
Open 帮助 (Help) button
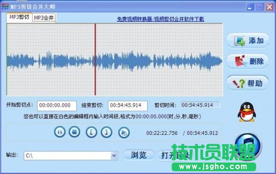(248, 83)
